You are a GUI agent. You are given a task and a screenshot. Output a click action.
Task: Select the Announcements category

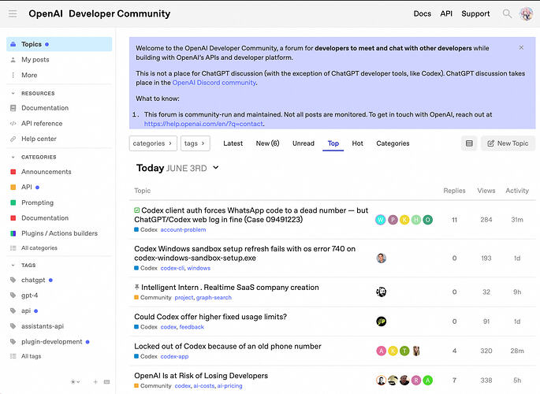47,172
